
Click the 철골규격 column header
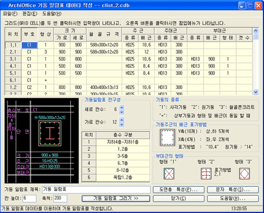click(104, 34)
